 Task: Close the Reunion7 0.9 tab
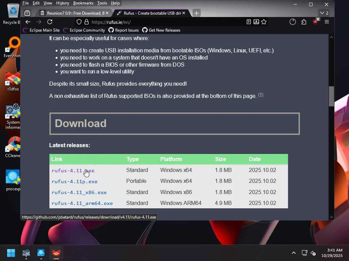click(107, 13)
